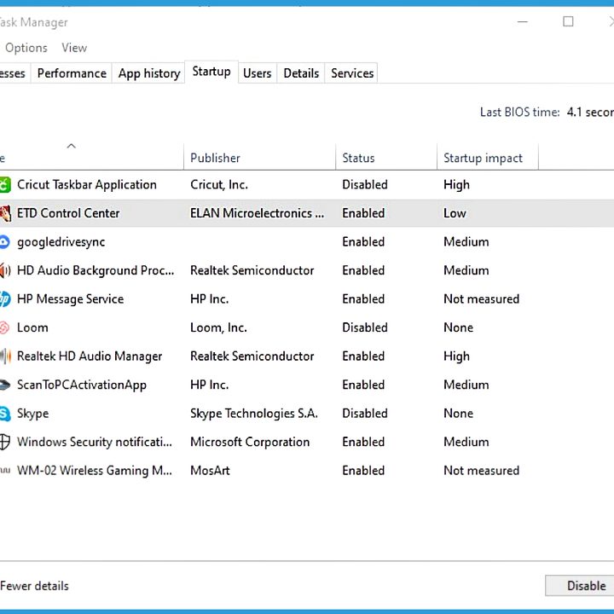This screenshot has width=614, height=614.
Task: Select HP Message Service row name
Action: 70,299
